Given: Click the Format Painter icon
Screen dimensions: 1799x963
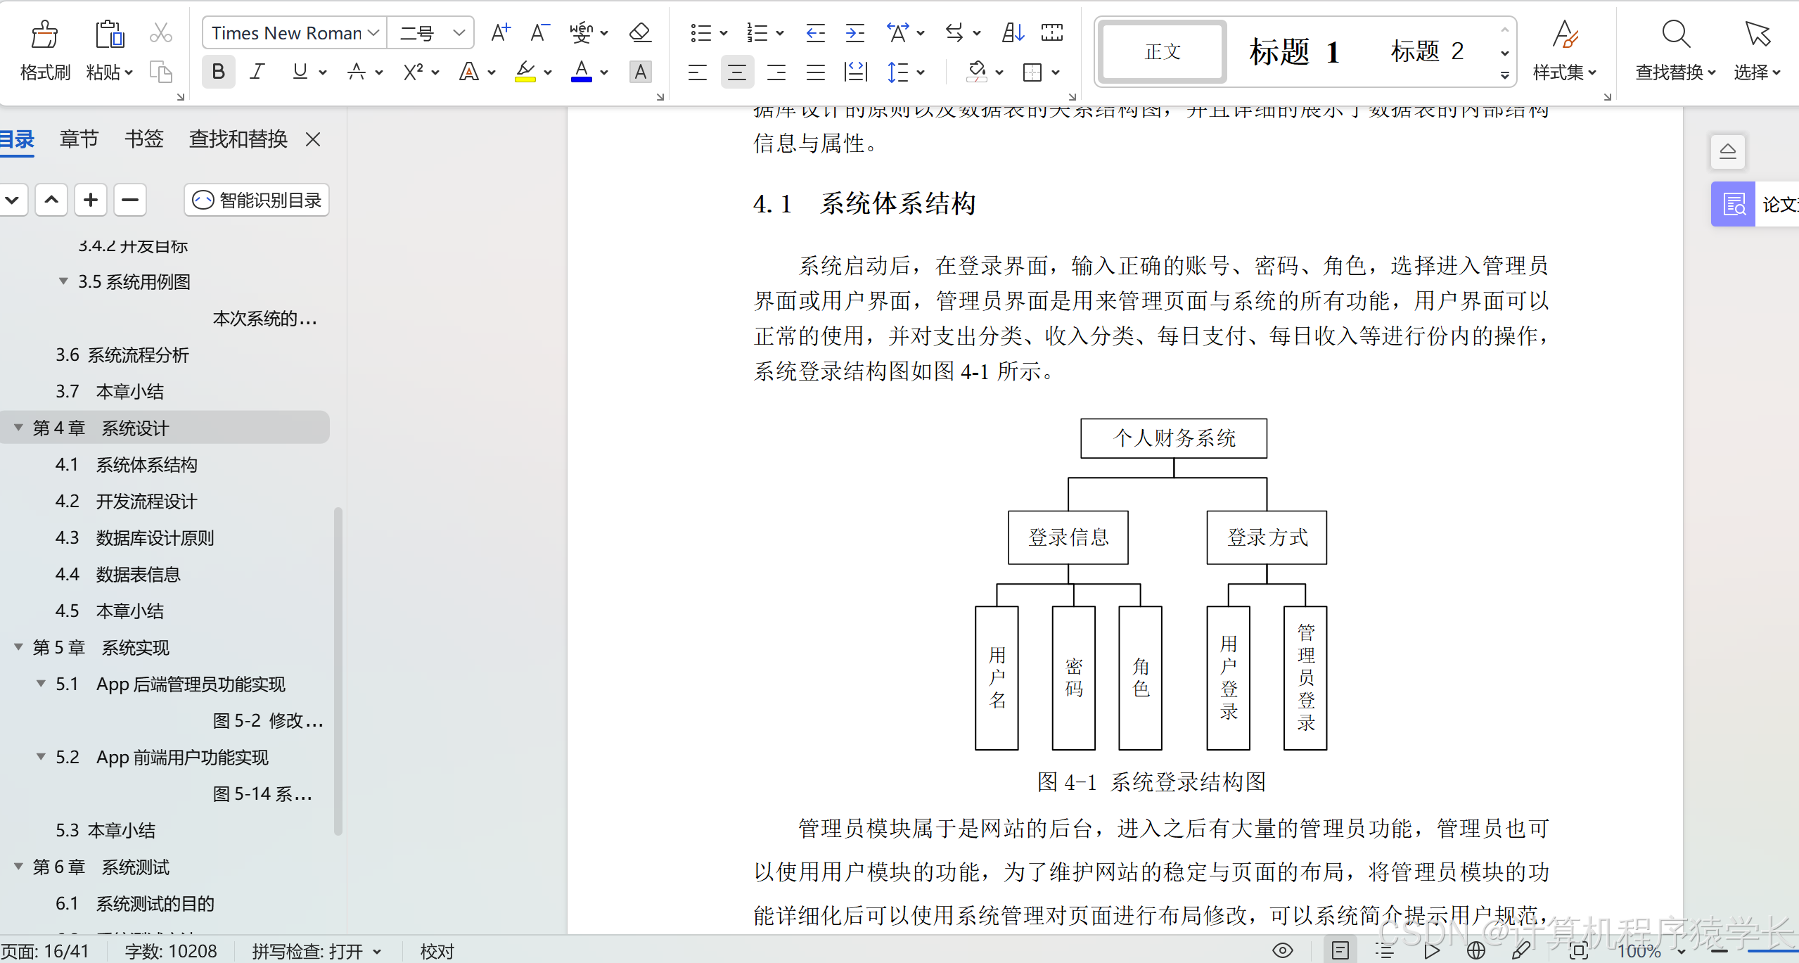Looking at the screenshot, I should pyautogui.click(x=44, y=35).
